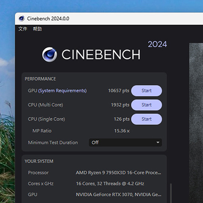Click the Cores x GHz label
The height and width of the screenshot is (203, 203).
coord(41,184)
